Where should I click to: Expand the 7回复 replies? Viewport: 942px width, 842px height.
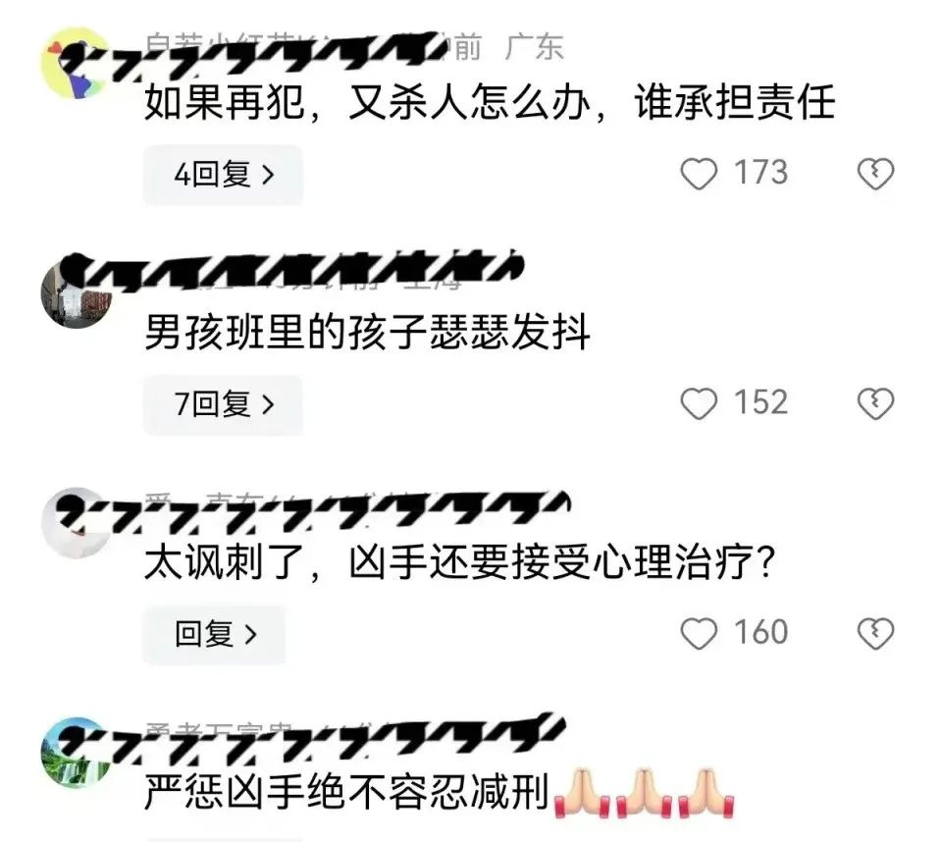[223, 404]
